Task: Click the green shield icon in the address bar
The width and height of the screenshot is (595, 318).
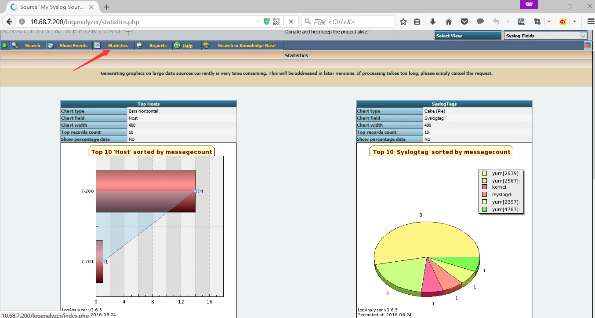Action: [267, 22]
